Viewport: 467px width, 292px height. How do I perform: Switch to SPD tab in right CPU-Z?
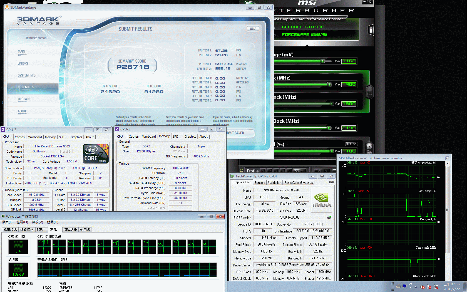176,137
